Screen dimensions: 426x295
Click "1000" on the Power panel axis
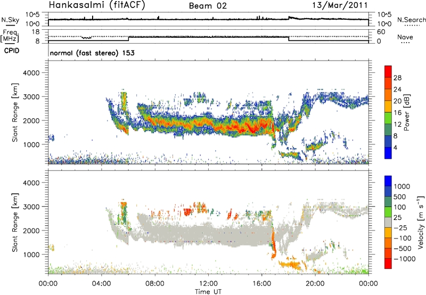[31, 144]
